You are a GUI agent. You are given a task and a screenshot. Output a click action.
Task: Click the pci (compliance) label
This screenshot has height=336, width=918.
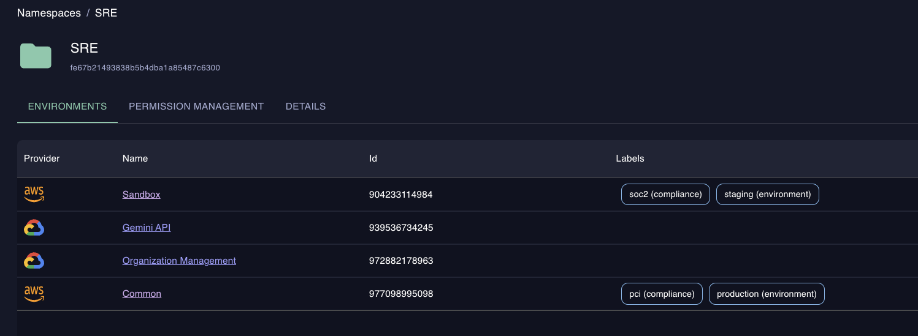point(662,294)
